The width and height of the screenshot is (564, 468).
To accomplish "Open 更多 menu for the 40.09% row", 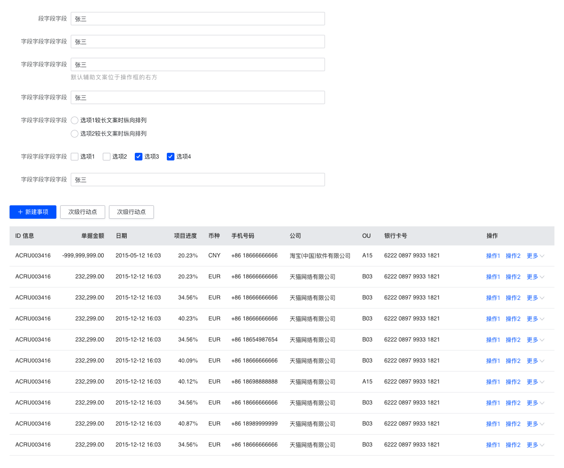I will [x=536, y=361].
